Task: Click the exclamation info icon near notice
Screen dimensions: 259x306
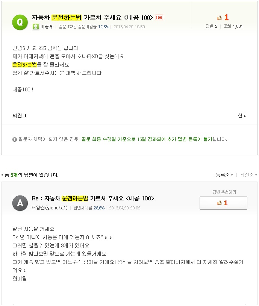Action: coord(15,139)
